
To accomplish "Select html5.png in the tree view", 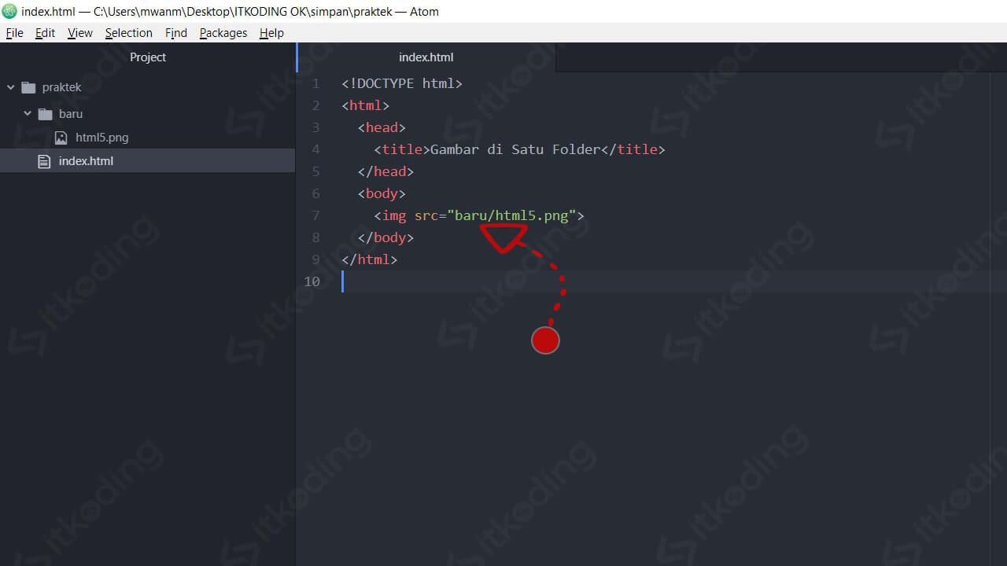I will click(102, 138).
